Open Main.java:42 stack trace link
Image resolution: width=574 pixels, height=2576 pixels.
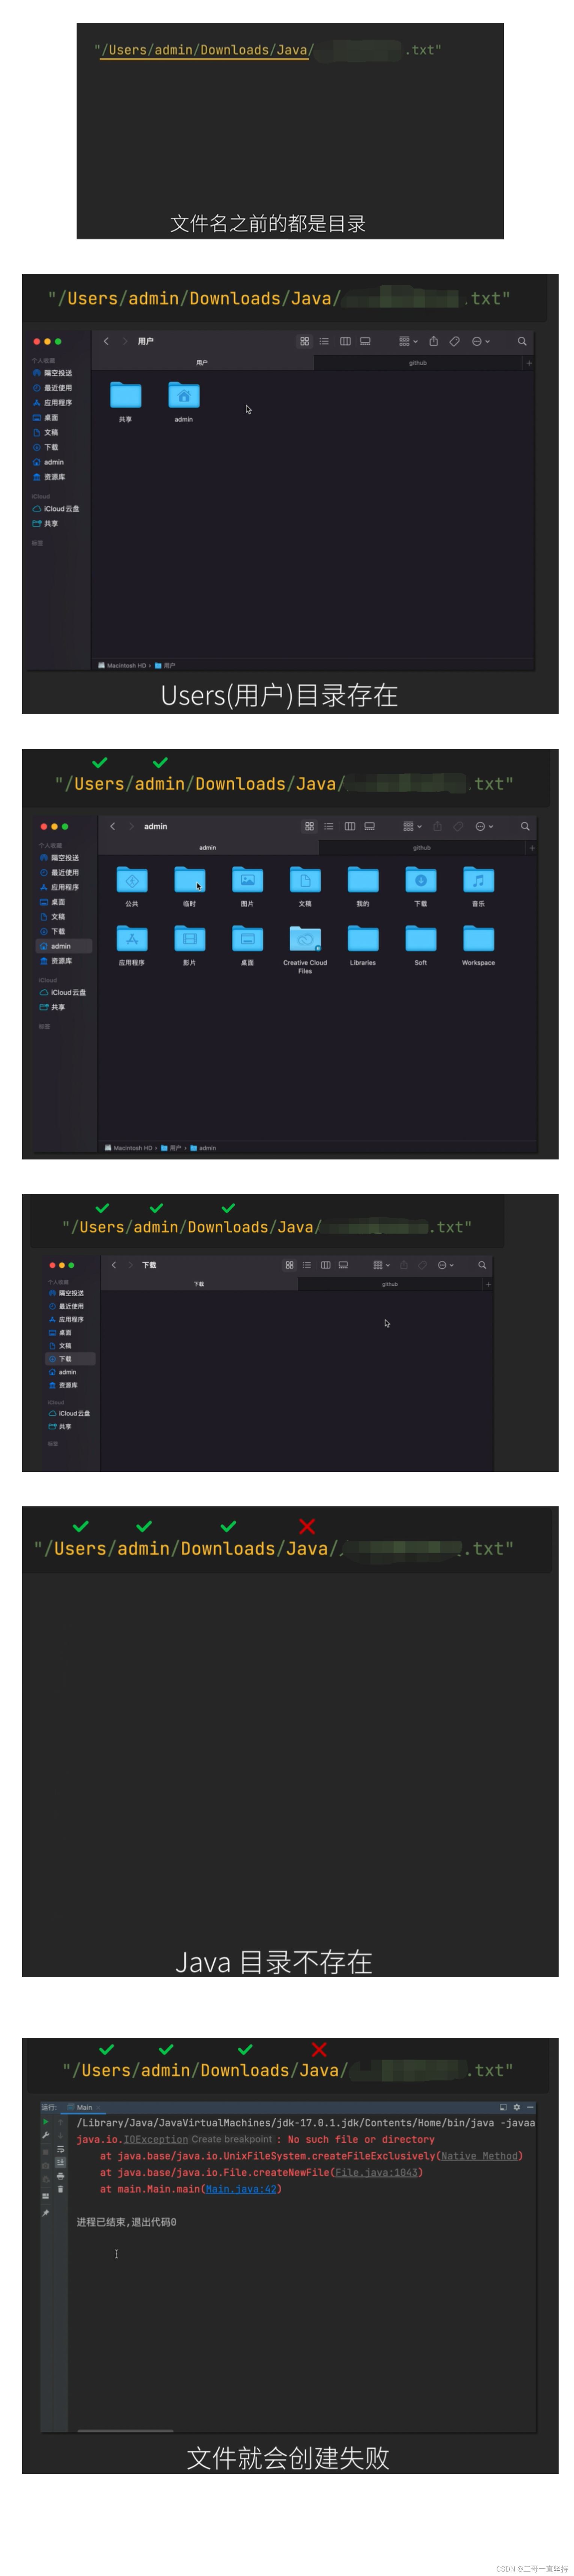click(241, 2189)
